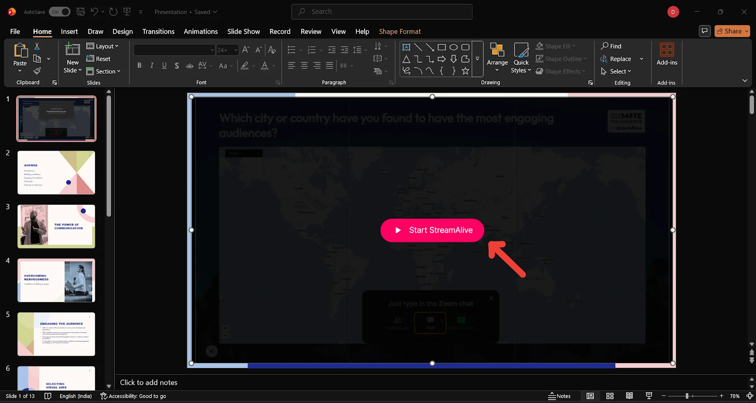The width and height of the screenshot is (756, 403).
Task: Click the Bullets list icon
Action: point(292,50)
